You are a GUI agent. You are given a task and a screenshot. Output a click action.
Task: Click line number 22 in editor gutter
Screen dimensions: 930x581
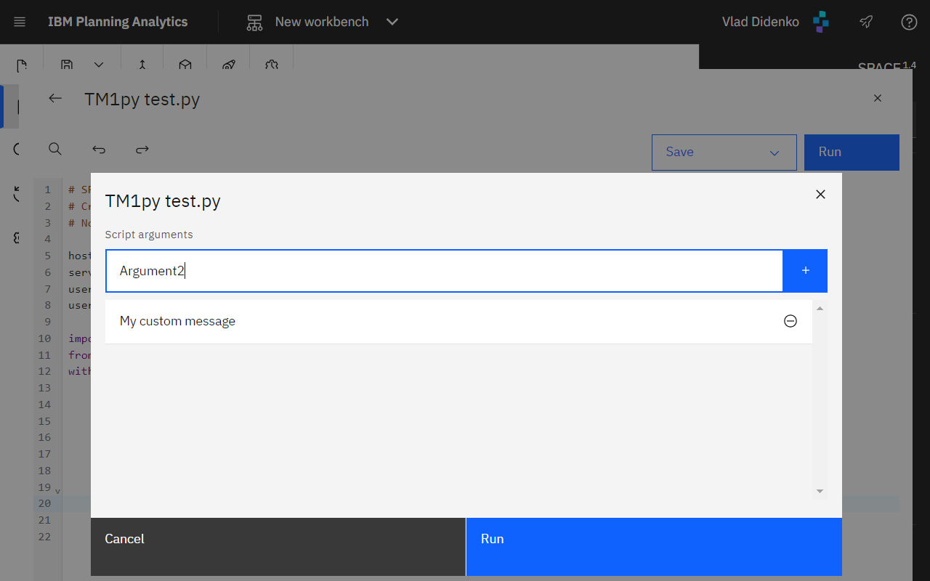point(44,537)
